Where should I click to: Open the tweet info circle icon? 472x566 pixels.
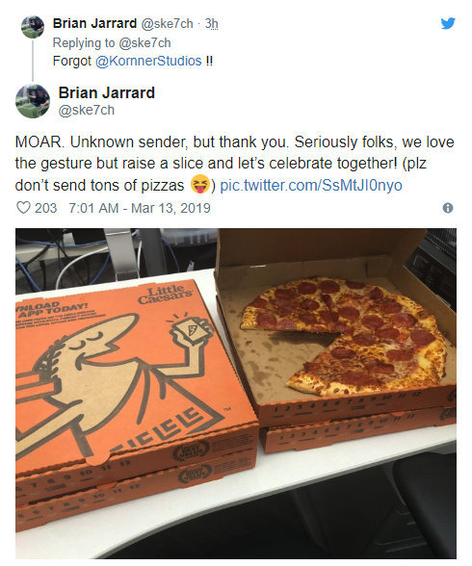[448, 208]
